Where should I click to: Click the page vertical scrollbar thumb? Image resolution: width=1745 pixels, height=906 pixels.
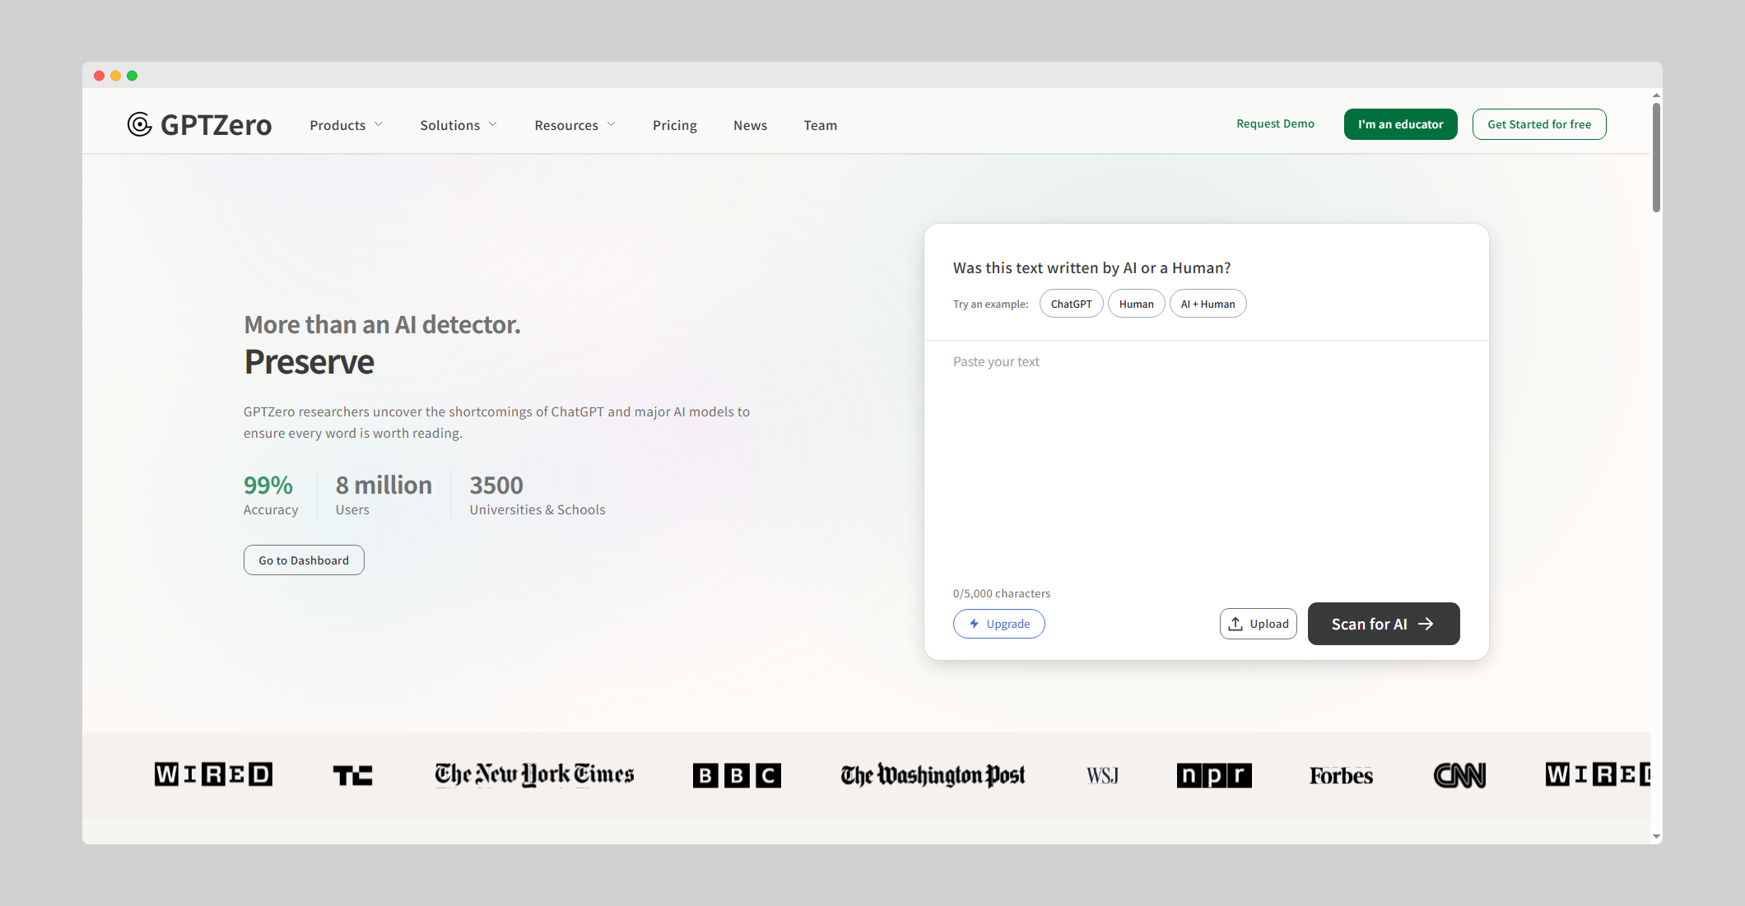1656,156
